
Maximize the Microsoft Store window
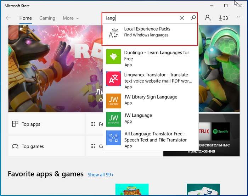[226, 6]
